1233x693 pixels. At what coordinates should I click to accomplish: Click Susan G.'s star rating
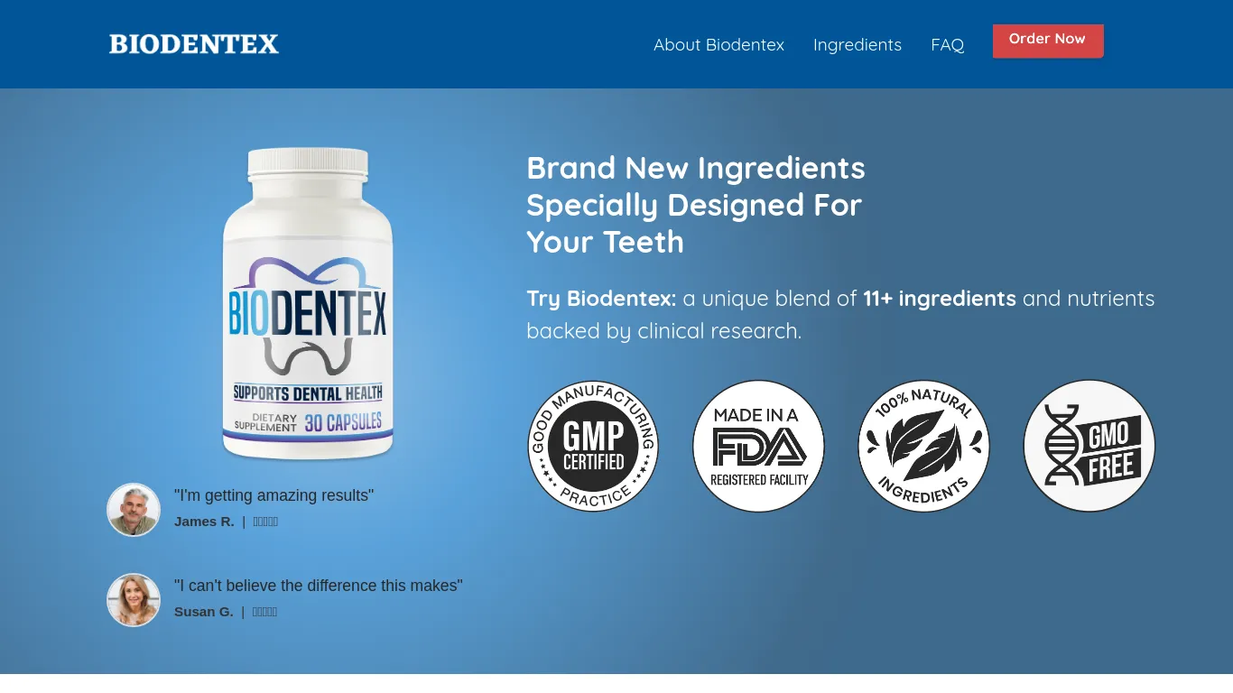click(264, 612)
